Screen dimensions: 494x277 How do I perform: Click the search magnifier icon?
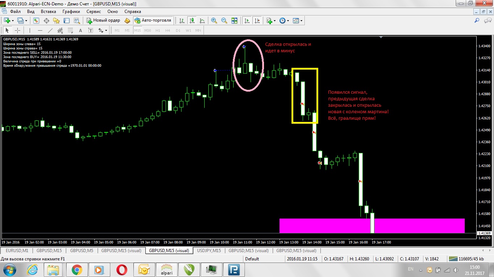pos(477,21)
